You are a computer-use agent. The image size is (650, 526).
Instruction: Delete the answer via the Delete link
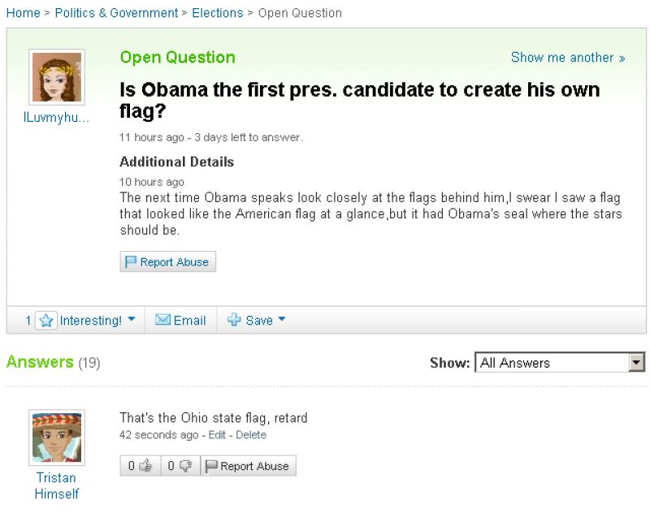click(x=251, y=435)
